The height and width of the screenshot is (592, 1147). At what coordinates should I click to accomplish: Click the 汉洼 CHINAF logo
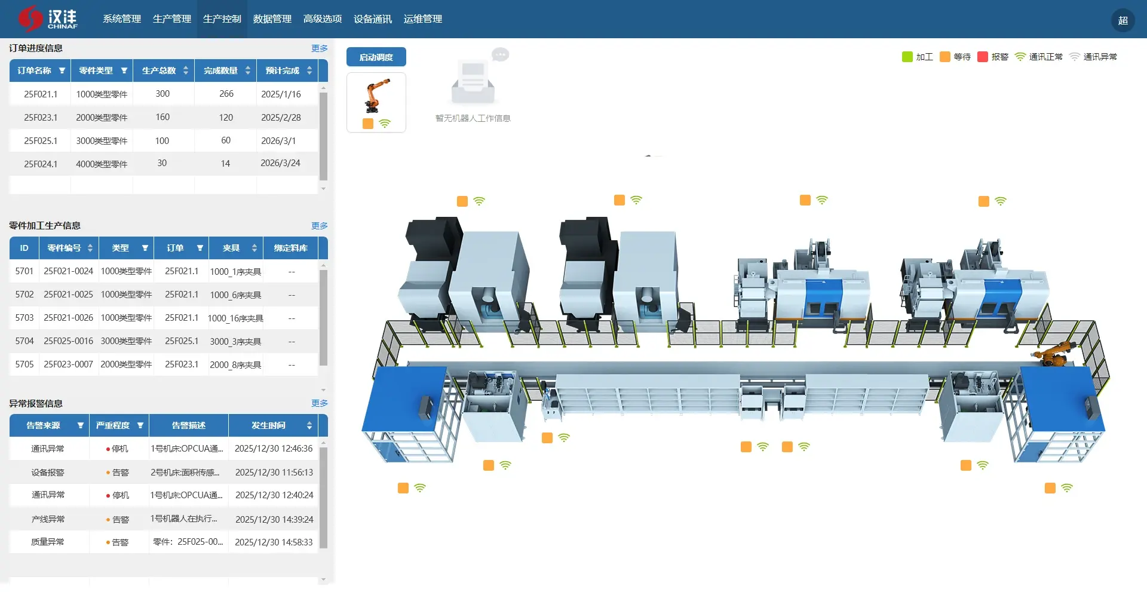48,19
